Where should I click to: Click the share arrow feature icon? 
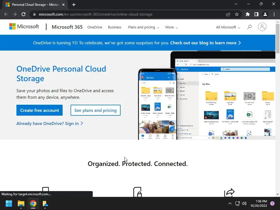[x=229, y=192]
